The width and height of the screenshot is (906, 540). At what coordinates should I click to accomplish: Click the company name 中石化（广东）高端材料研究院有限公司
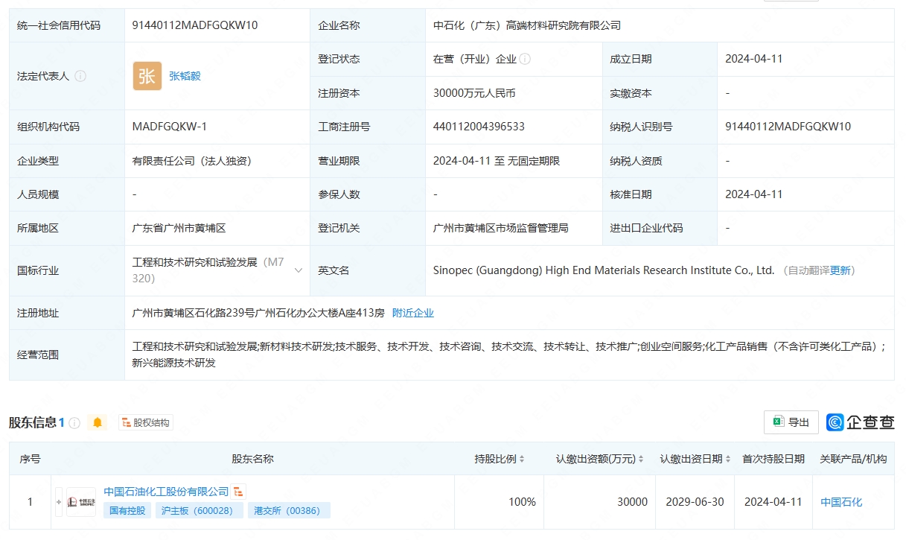point(527,25)
